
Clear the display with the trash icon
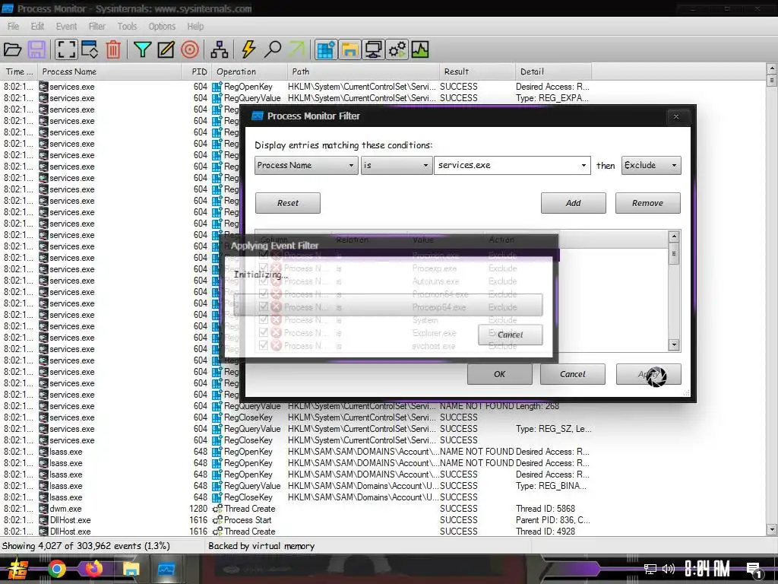coord(113,49)
